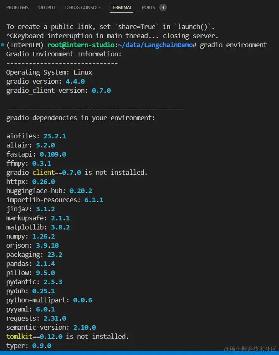The height and width of the screenshot is (355, 279).
Task: Click 'gradio-client==0.7.0 is not installed' line
Action: pos(77,172)
